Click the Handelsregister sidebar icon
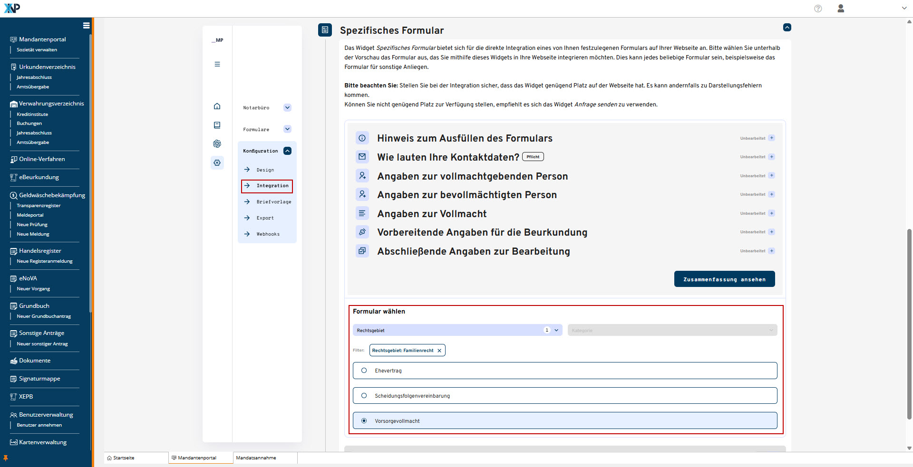Screen dimensions: 913x467 tap(14, 251)
